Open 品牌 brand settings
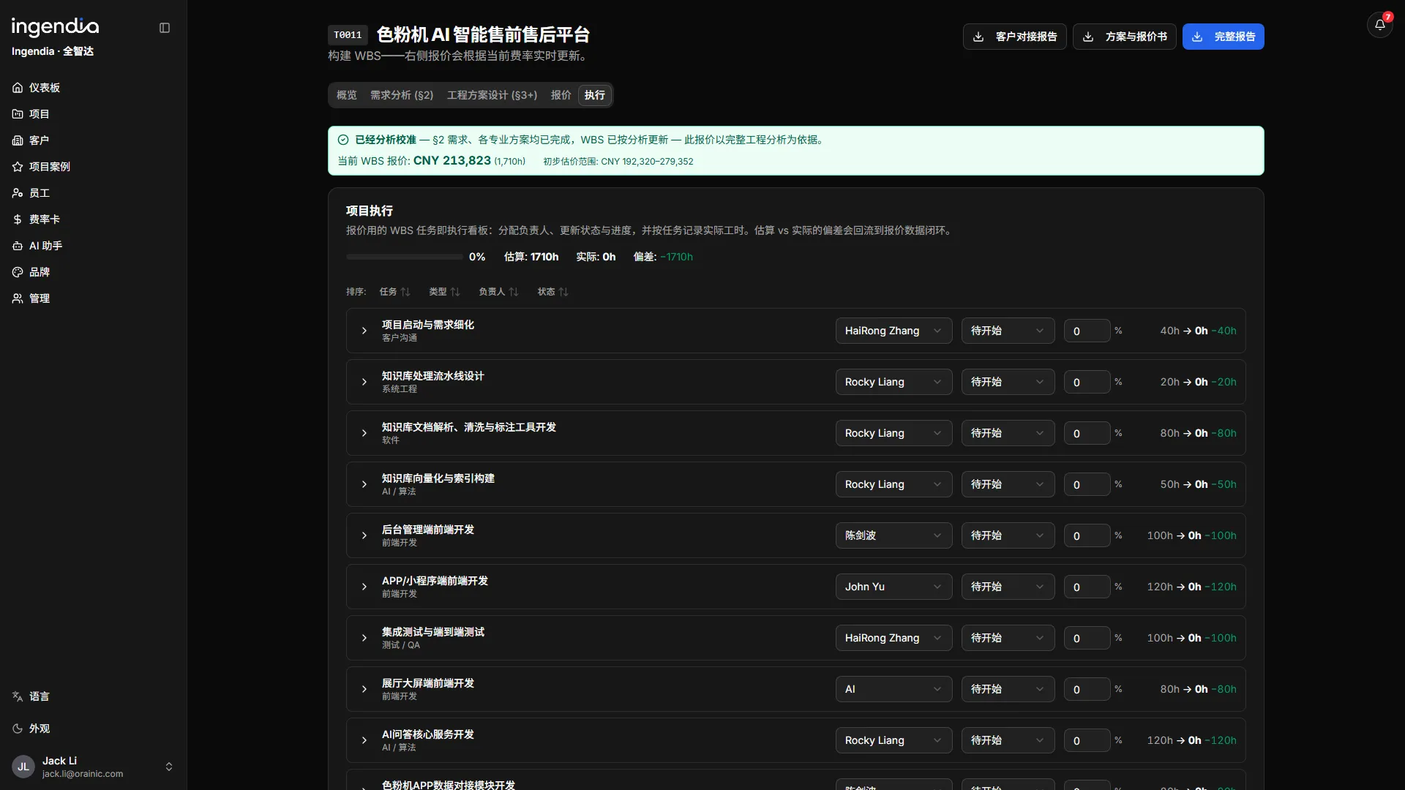The image size is (1405, 790). (93, 272)
